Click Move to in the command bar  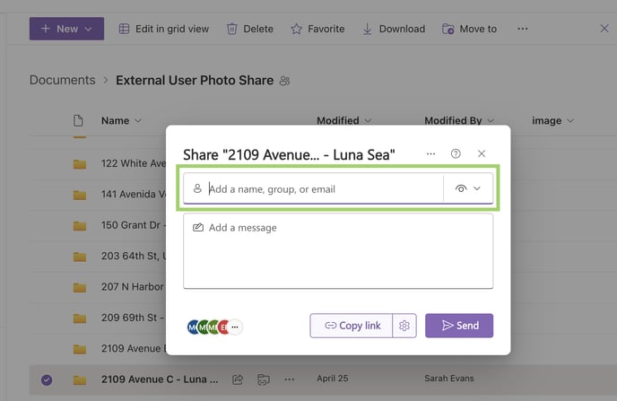tap(469, 29)
